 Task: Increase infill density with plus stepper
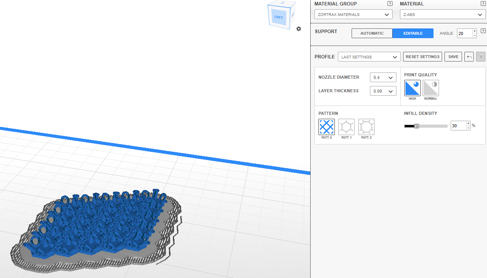pos(468,123)
